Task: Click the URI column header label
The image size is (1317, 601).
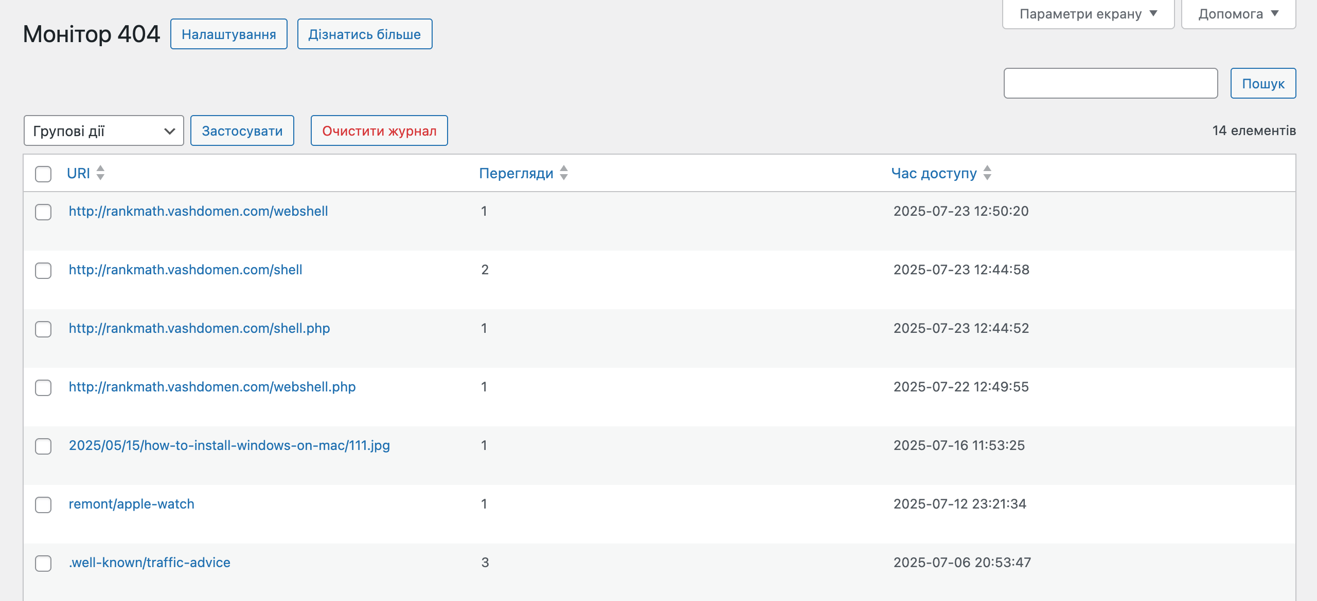Action: pyautogui.click(x=79, y=174)
